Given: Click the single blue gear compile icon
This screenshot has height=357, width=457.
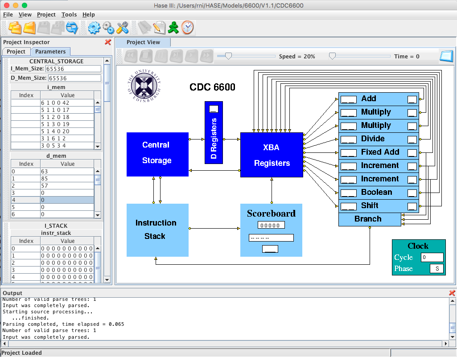Looking at the screenshot, I should tap(94, 28).
